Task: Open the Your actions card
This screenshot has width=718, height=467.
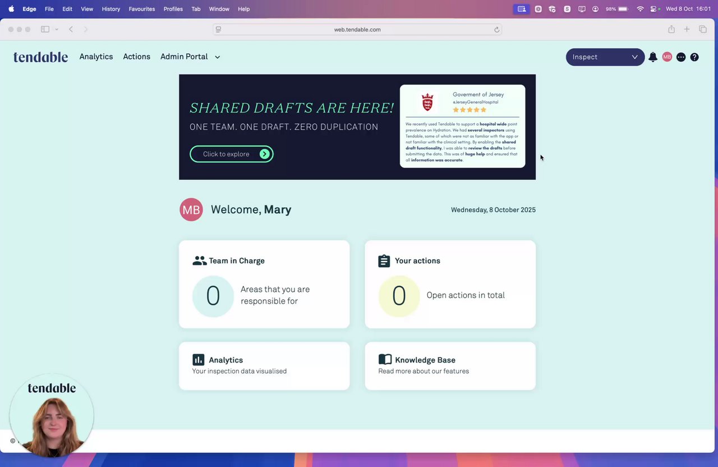Action: pos(450,284)
